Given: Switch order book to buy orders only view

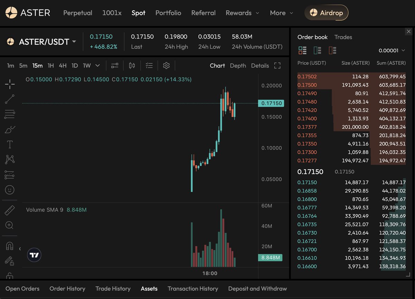Looking at the screenshot, I should [317, 50].
